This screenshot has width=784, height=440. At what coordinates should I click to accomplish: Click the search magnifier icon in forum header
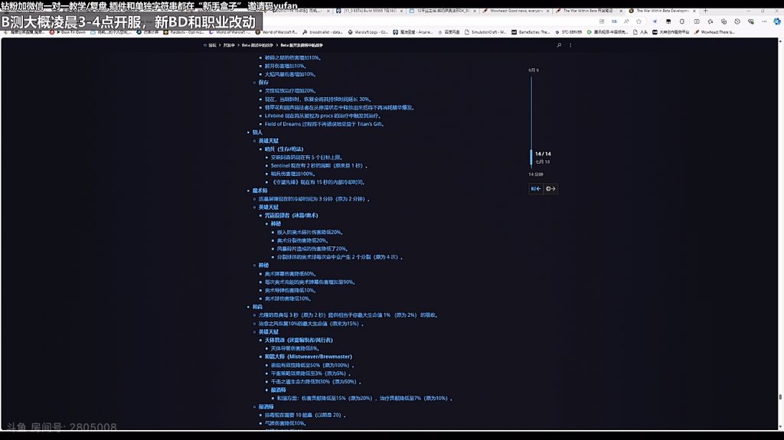click(x=559, y=45)
